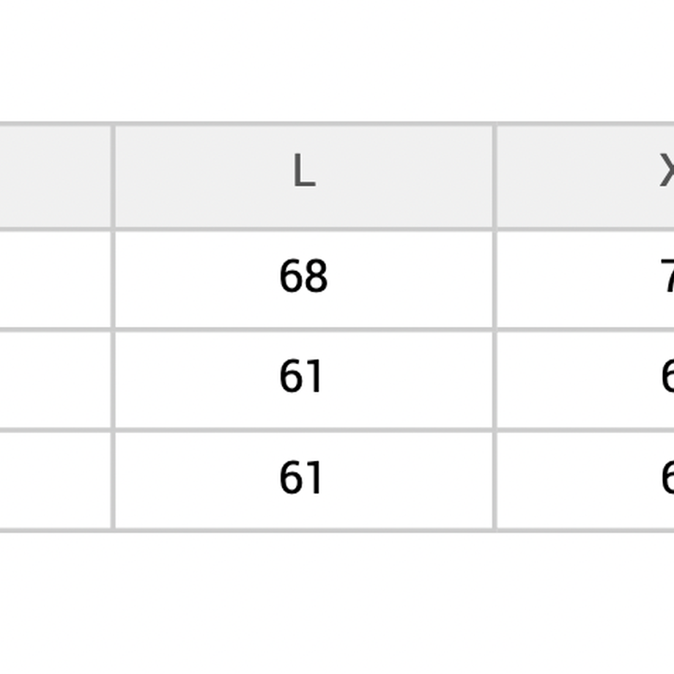Click the cut-off 6 cell beside bottom 61

point(585,480)
